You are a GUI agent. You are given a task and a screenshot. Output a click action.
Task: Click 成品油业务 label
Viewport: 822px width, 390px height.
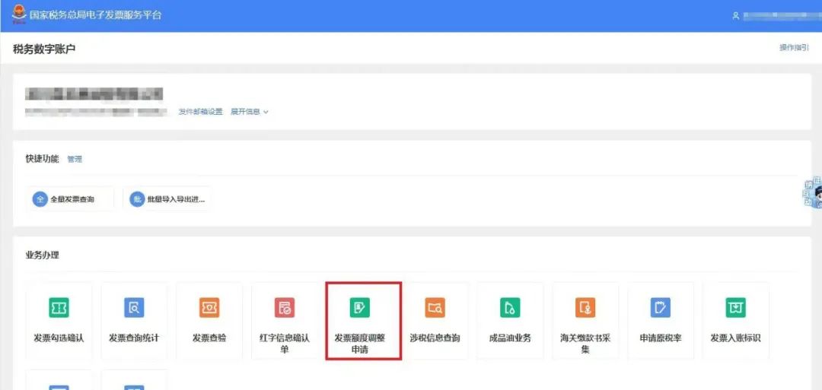tap(510, 338)
